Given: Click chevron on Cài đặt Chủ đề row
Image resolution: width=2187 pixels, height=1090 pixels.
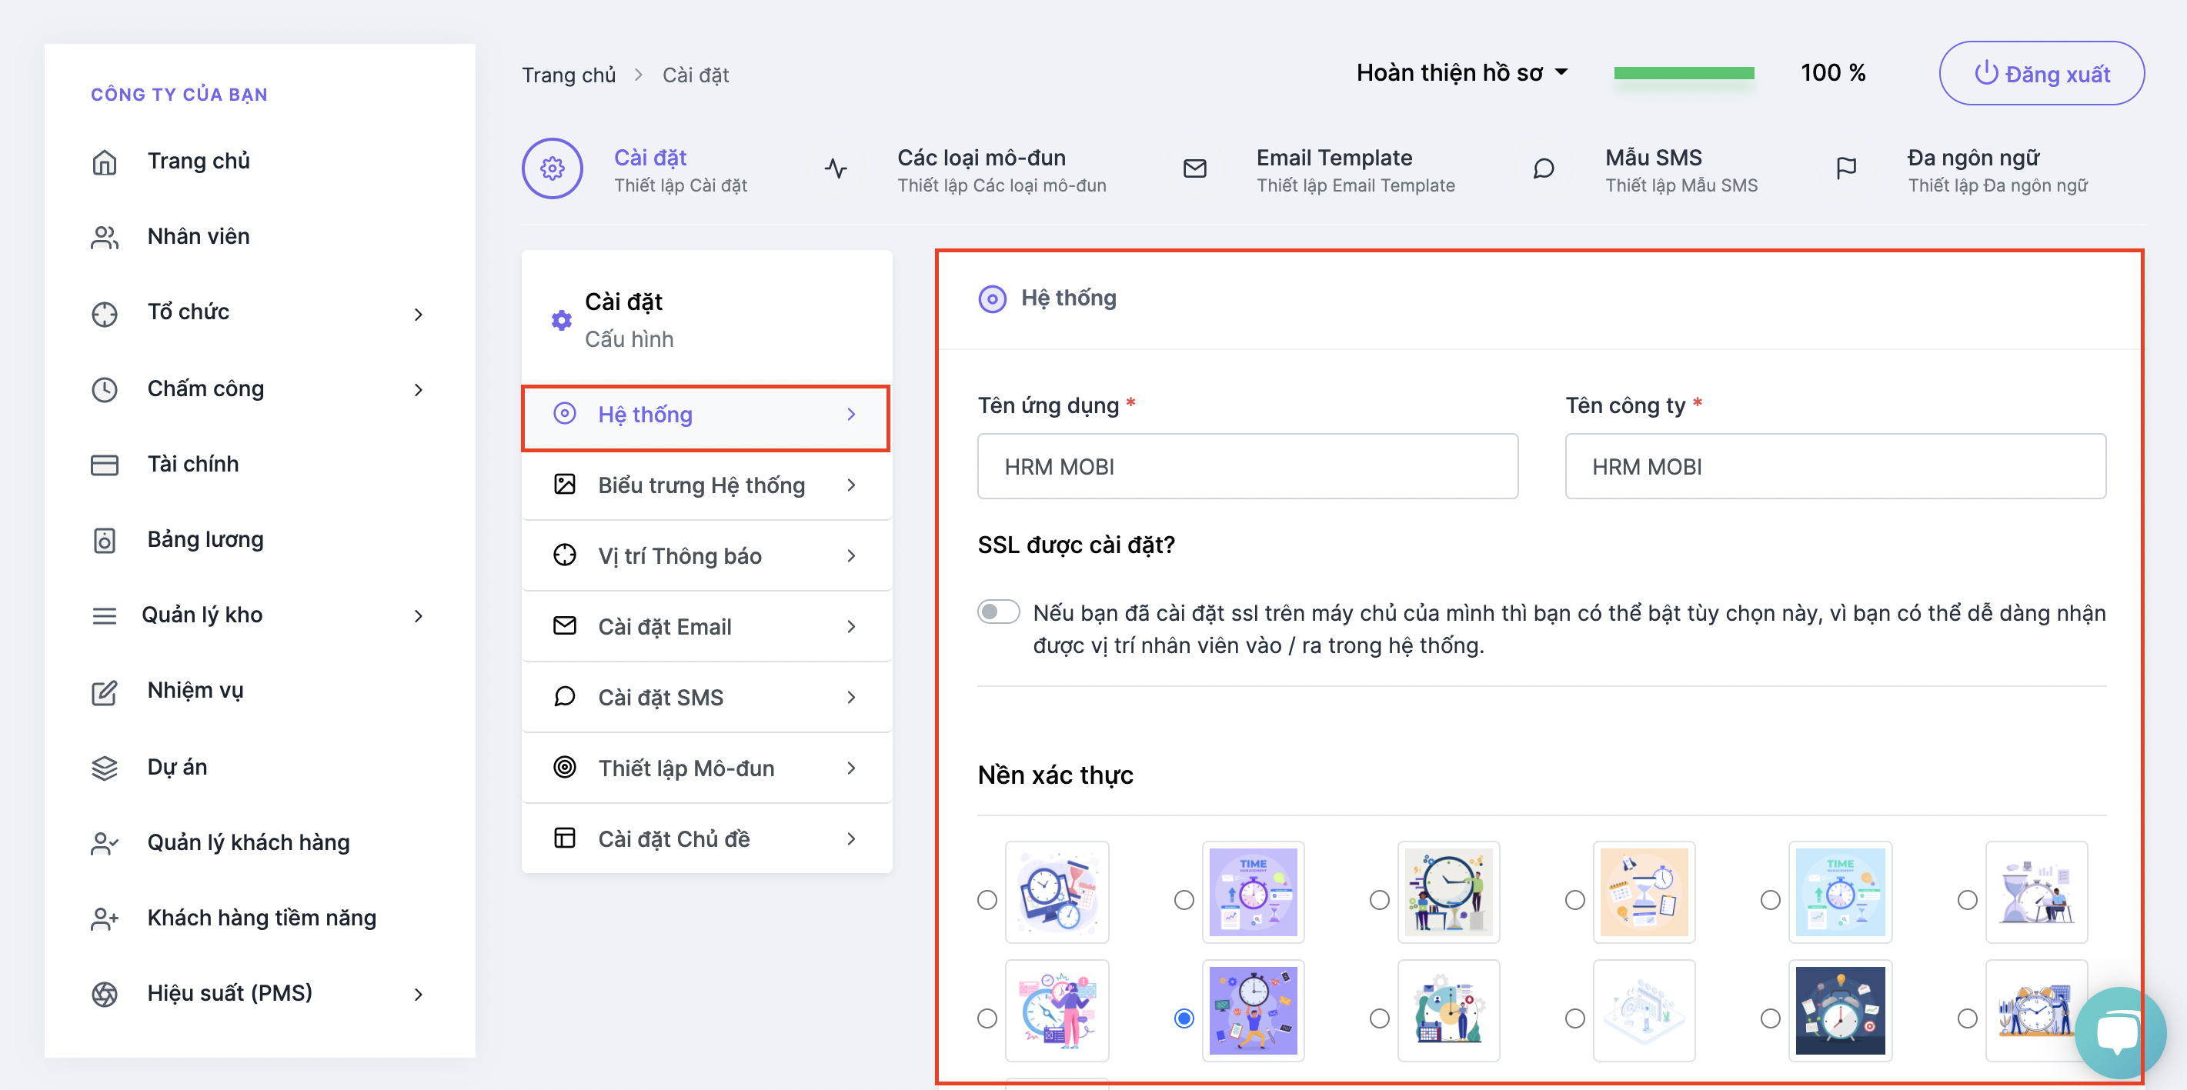Looking at the screenshot, I should click(x=852, y=838).
